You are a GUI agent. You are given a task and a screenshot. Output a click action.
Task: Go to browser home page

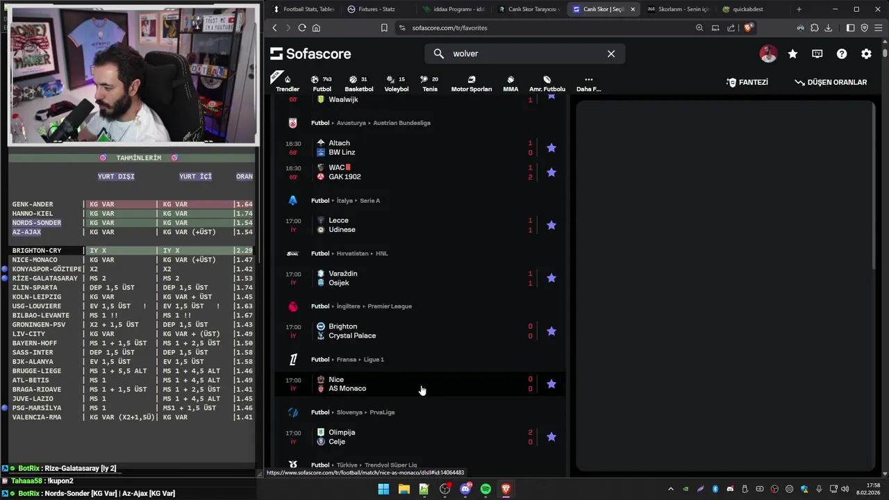(x=316, y=28)
